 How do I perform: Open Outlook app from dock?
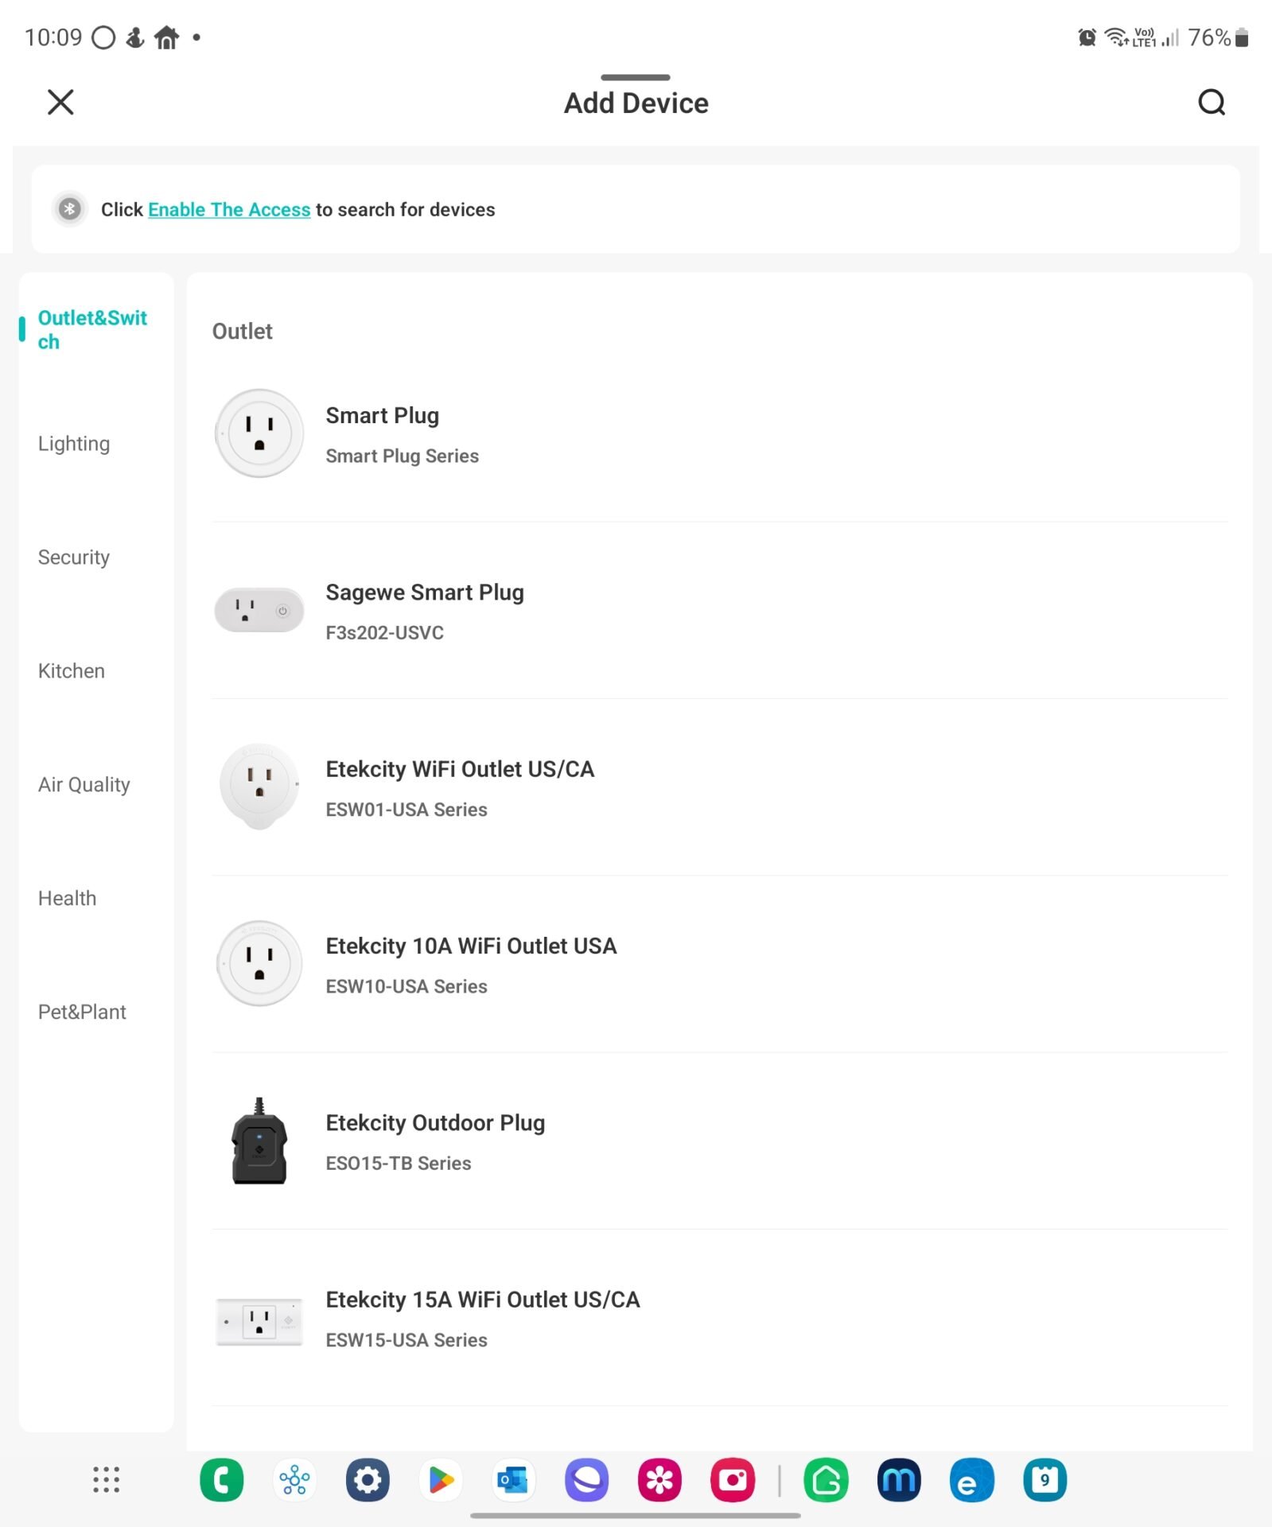click(513, 1480)
